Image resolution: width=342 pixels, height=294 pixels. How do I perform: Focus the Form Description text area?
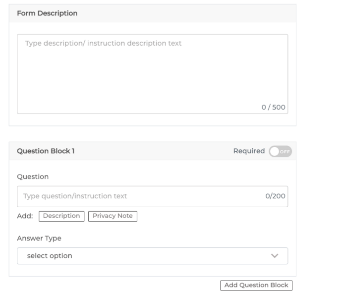[x=153, y=74]
